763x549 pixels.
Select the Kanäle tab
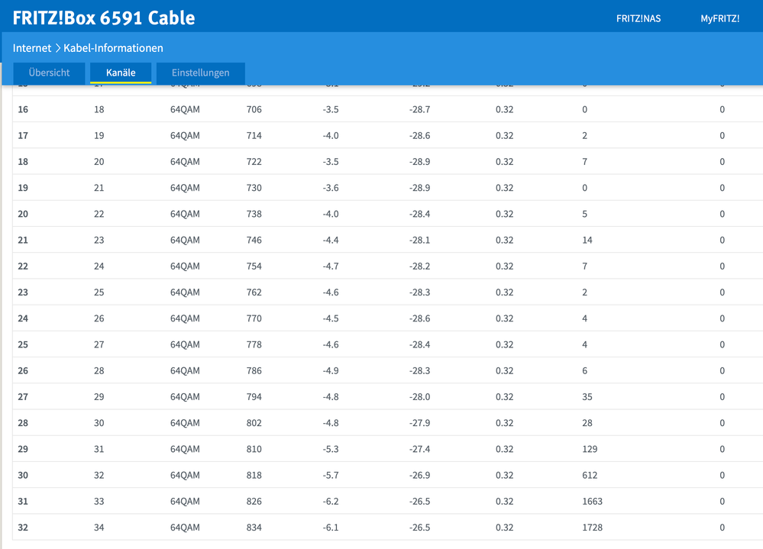(121, 73)
